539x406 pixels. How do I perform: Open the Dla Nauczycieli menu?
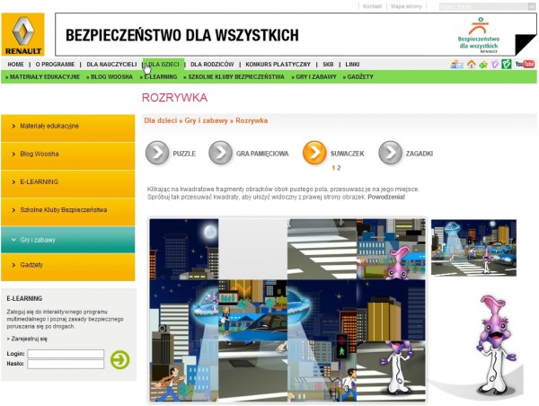point(111,65)
